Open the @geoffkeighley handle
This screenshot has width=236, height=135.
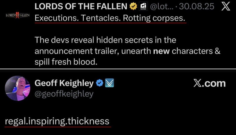coord(64,94)
